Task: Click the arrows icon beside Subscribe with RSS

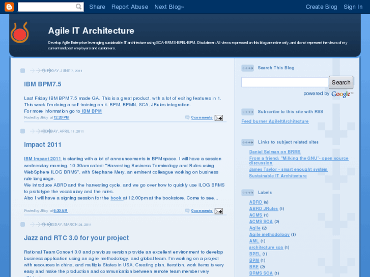Action: pos(247,112)
